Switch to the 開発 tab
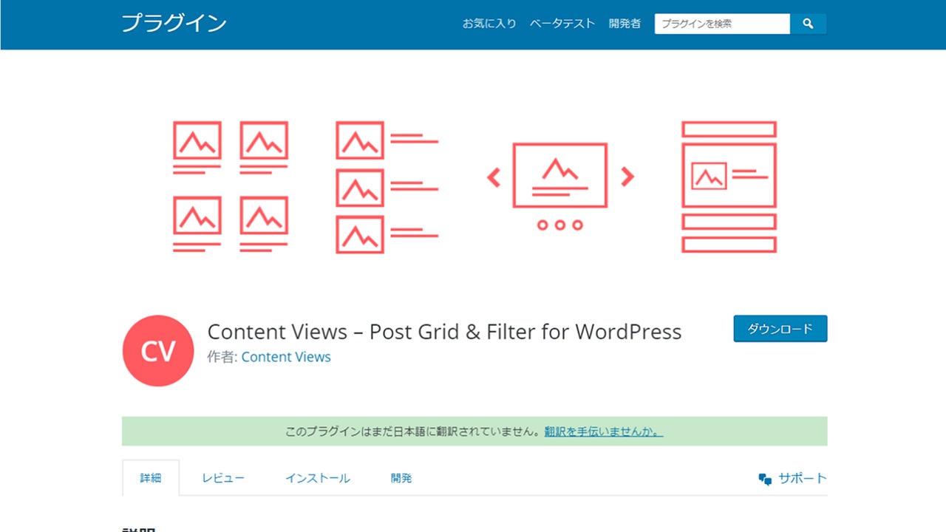This screenshot has height=532, width=946. coord(401,478)
